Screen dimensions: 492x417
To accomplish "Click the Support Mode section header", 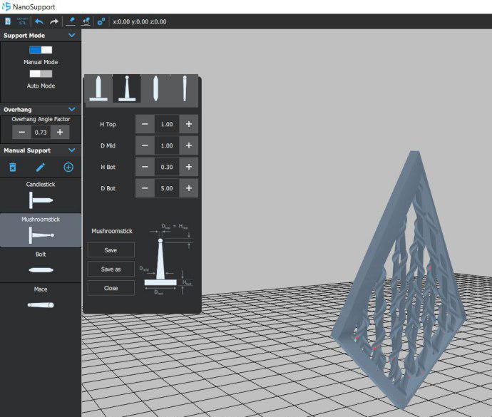I will [x=41, y=36].
